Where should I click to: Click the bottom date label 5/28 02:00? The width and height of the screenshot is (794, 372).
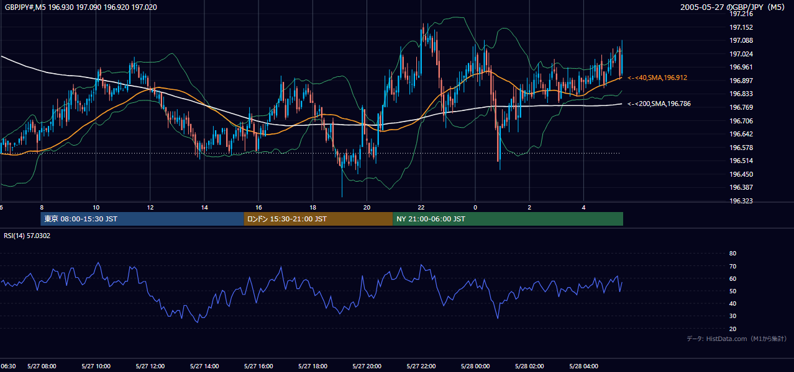[x=529, y=366]
